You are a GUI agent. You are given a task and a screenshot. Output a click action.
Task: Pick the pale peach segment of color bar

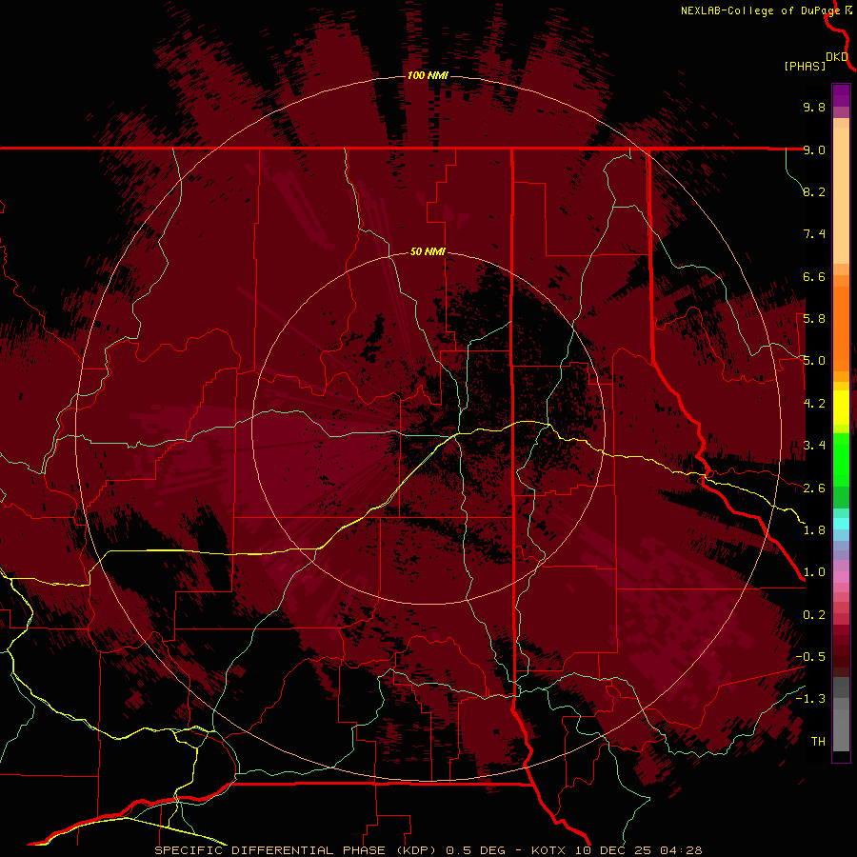[x=841, y=195]
